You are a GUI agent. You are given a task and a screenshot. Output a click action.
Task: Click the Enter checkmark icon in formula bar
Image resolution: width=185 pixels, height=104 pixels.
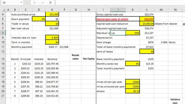(42, 3)
